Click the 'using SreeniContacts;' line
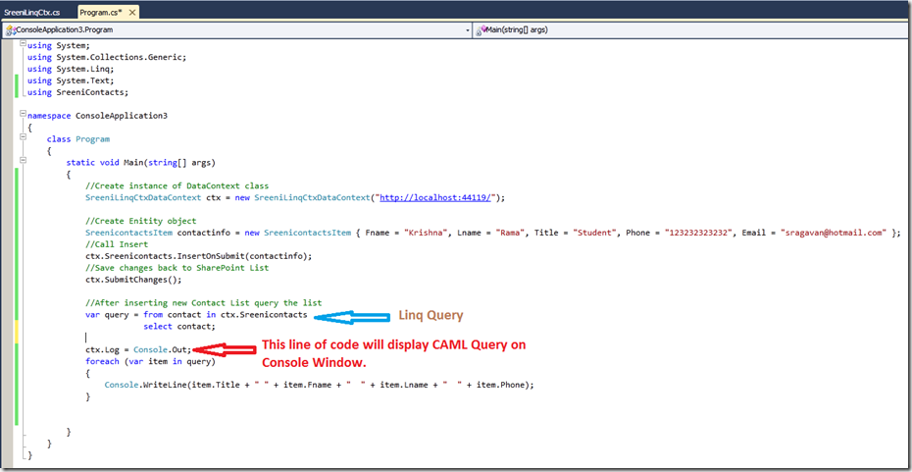Image resolution: width=912 pixels, height=472 pixels. tap(77, 92)
